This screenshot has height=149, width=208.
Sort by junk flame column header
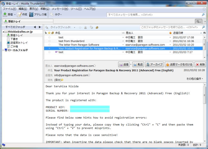click(170, 33)
